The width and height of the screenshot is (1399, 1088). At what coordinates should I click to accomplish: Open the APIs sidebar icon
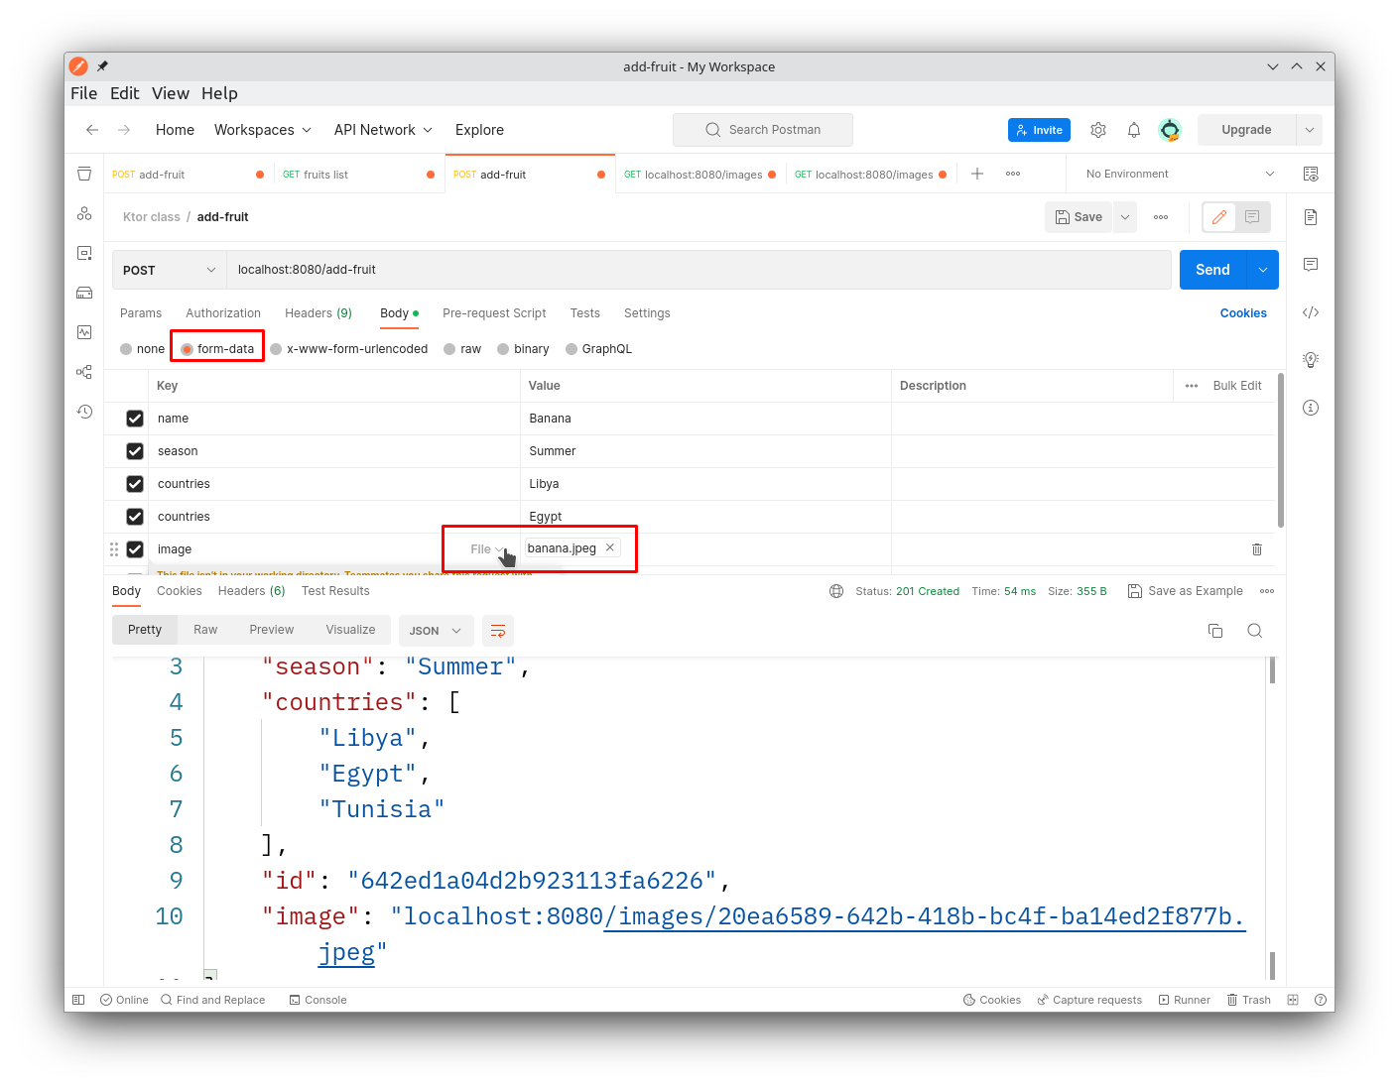coord(84,213)
